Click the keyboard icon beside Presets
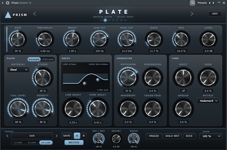Viewport: 227px width, 150px height. pos(192,3)
